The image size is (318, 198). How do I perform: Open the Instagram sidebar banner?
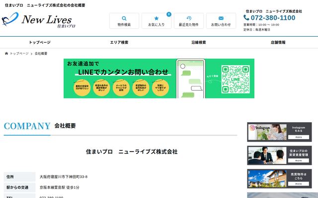(279, 132)
